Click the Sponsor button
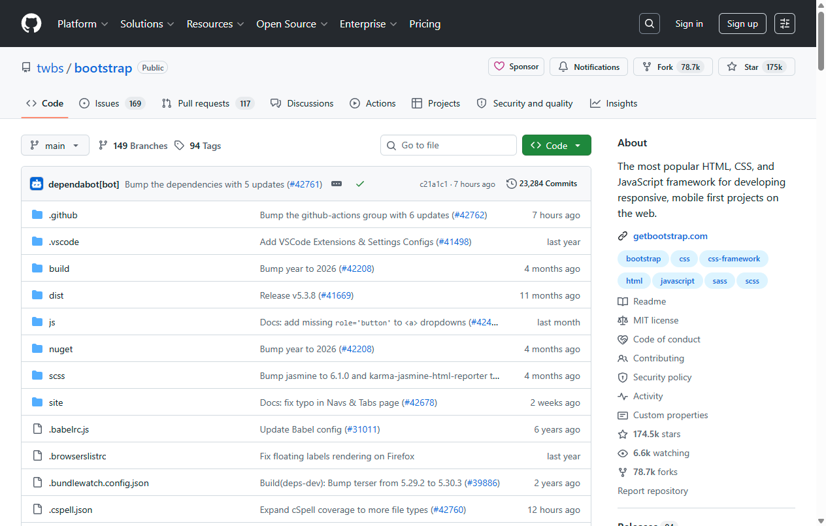The height and width of the screenshot is (526, 826). coord(516,67)
